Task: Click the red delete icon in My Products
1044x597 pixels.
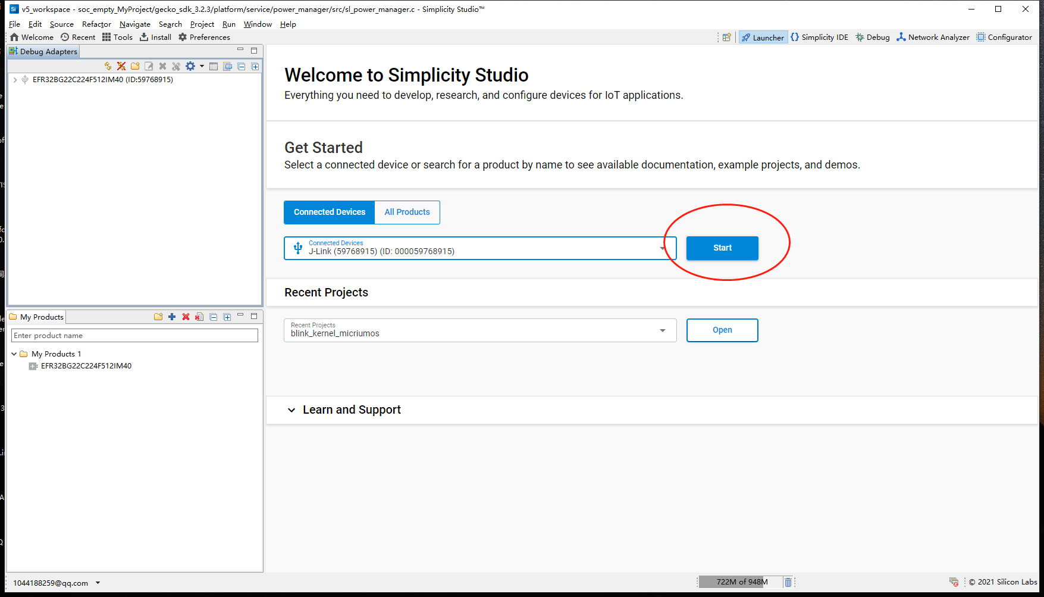Action: [185, 316]
